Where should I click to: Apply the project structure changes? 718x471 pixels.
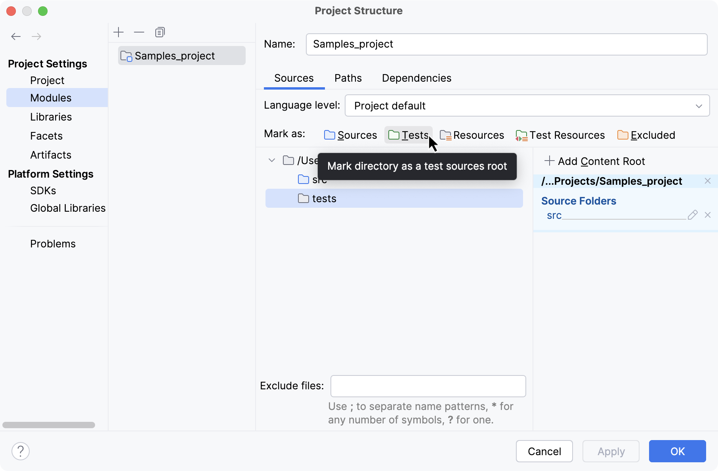611,451
